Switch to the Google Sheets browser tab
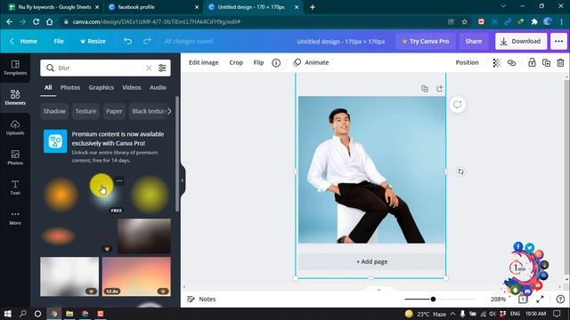 53,7
